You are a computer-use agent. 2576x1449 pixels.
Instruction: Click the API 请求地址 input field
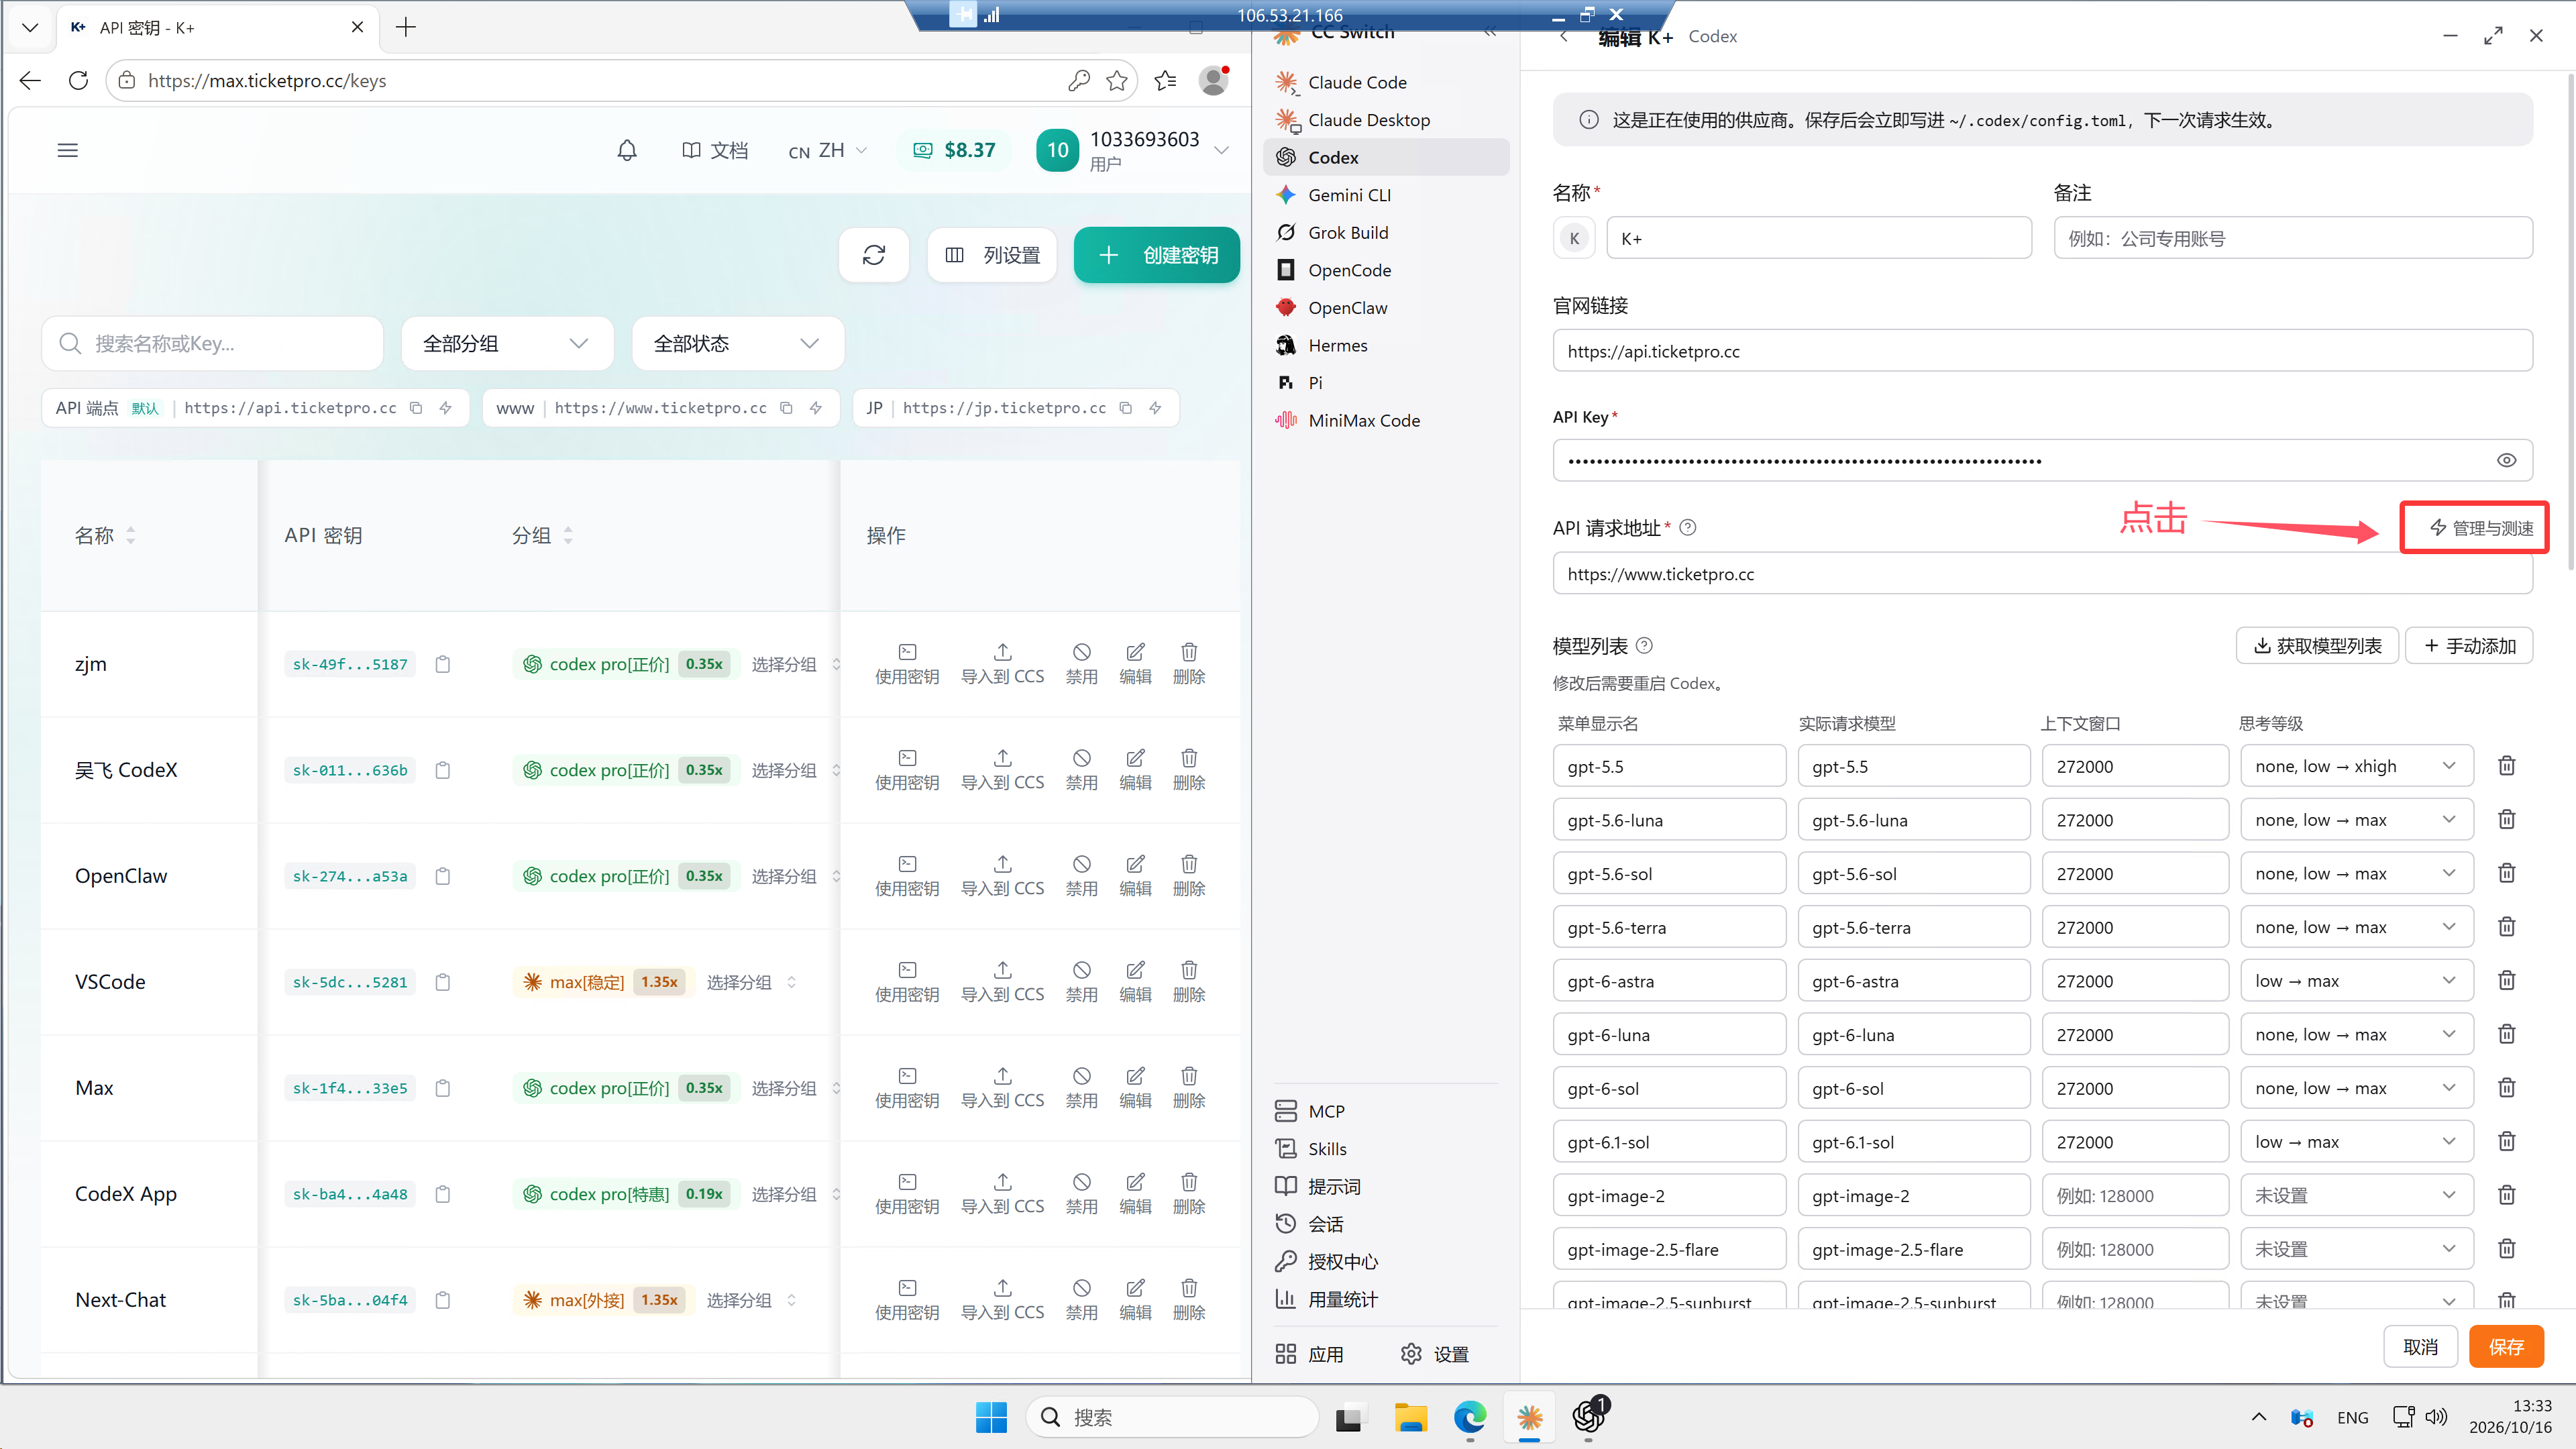point(2042,574)
